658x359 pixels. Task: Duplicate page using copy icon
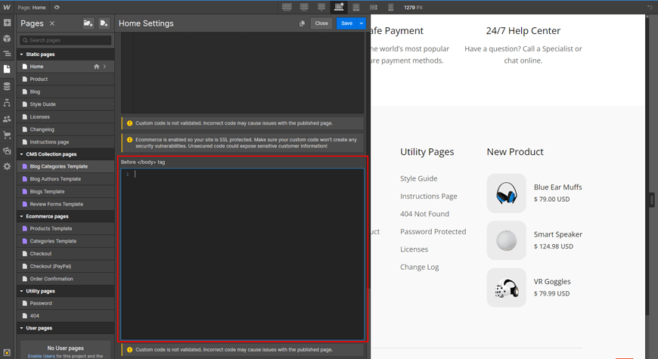tap(302, 23)
